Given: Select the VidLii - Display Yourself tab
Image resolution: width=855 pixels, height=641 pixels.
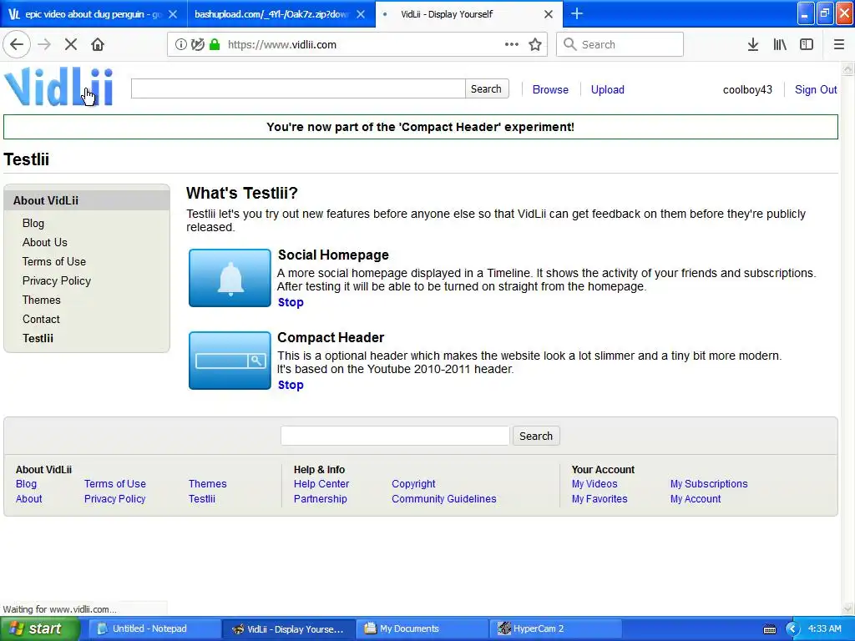Looking at the screenshot, I should click(469, 13).
